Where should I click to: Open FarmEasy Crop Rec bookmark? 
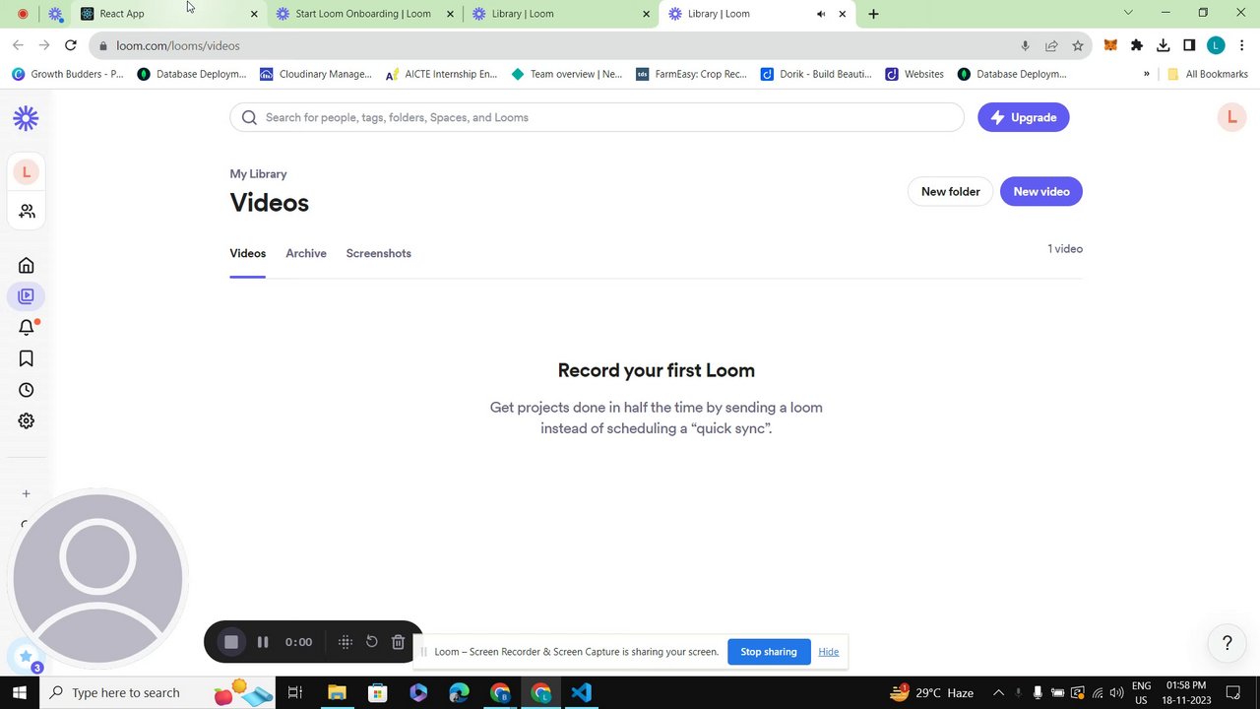coord(693,74)
